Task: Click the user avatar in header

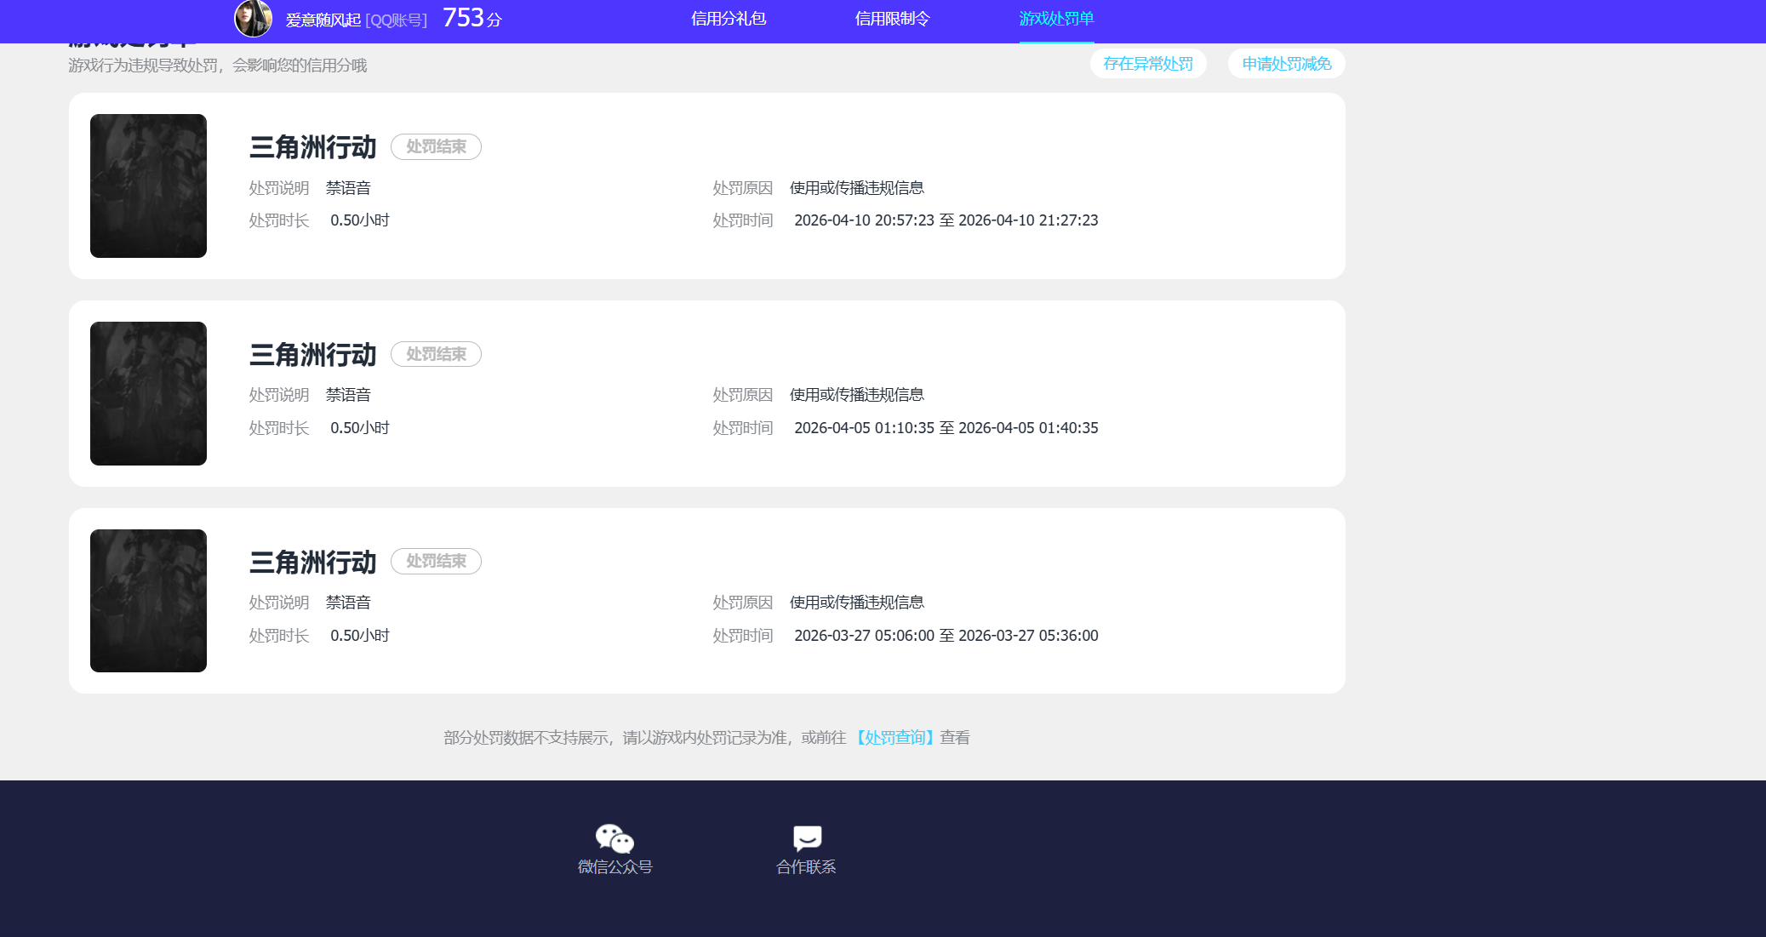Action: [x=253, y=18]
